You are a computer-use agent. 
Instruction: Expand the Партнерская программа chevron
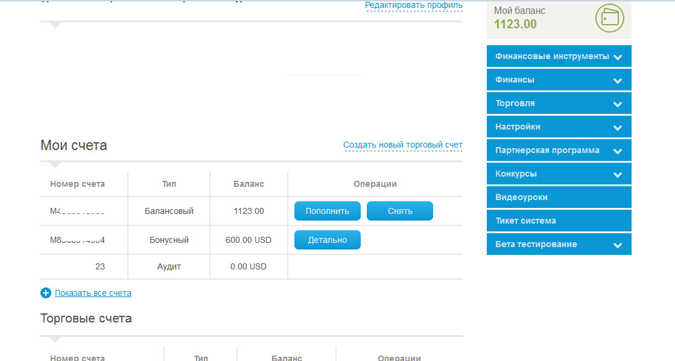(x=617, y=151)
